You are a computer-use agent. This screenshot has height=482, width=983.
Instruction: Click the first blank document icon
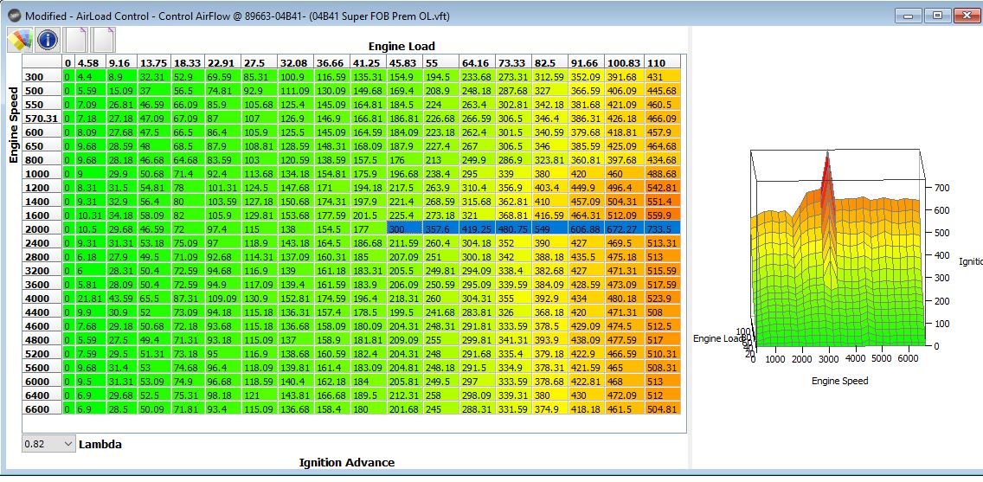(x=76, y=40)
